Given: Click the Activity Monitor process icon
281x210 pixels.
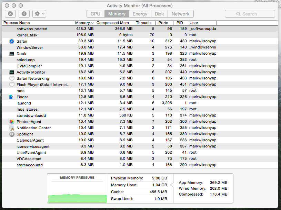Looking at the screenshot, I should point(12,72).
